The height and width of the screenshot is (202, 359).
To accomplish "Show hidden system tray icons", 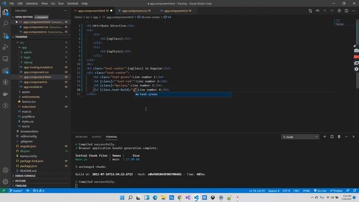I will click(312, 198).
